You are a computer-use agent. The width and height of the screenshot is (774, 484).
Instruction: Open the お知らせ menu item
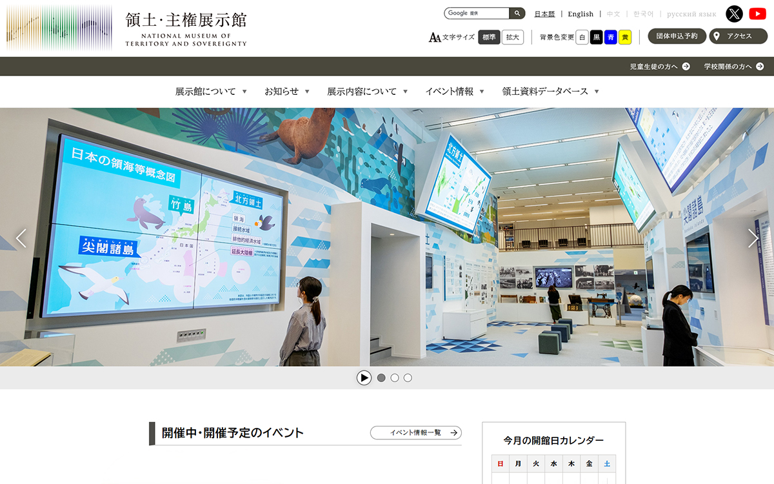pyautogui.click(x=286, y=92)
